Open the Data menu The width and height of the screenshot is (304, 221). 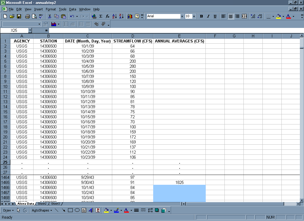pyautogui.click(x=72, y=9)
